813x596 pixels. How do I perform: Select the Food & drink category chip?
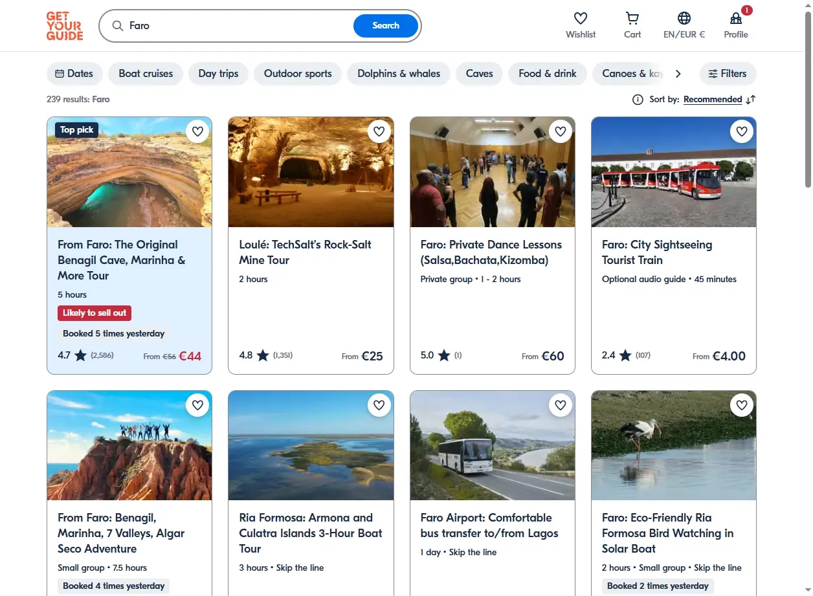pyautogui.click(x=548, y=74)
